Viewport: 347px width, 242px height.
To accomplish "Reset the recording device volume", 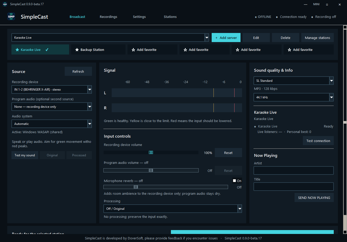I will click(x=228, y=153).
